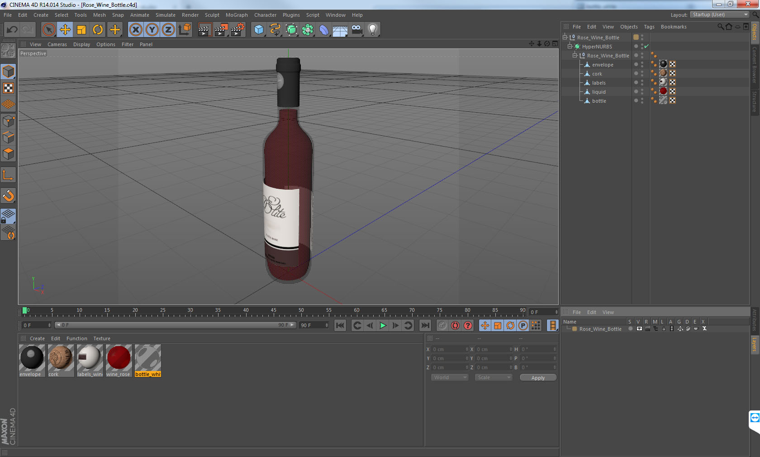The width and height of the screenshot is (760, 457).
Task: Collapse the HyperNURBS tree node
Action: click(x=570, y=47)
